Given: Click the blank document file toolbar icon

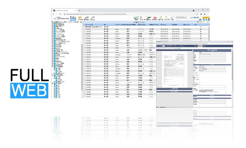Looking at the screenshot, I should pyautogui.click(x=166, y=18).
